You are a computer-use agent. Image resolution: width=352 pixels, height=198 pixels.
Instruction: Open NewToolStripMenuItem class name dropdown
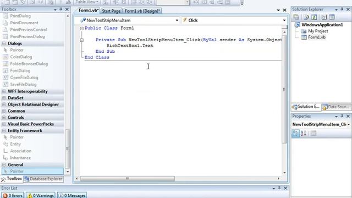(177, 20)
